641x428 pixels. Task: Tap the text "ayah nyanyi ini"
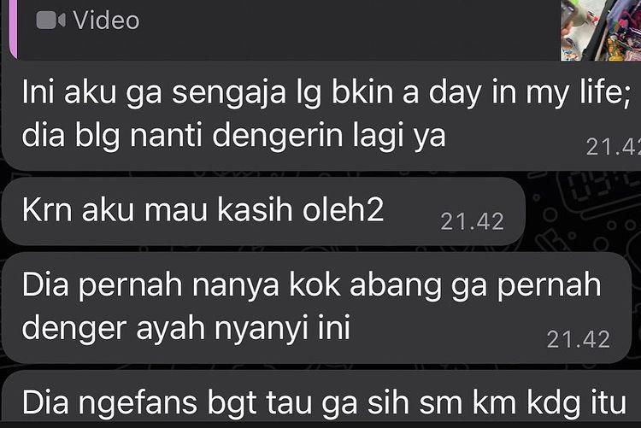(244, 330)
